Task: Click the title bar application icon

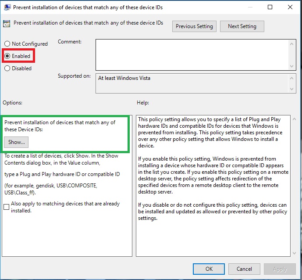Action: [x=7, y=7]
